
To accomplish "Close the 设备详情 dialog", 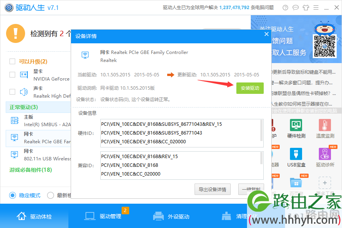I will (266, 34).
